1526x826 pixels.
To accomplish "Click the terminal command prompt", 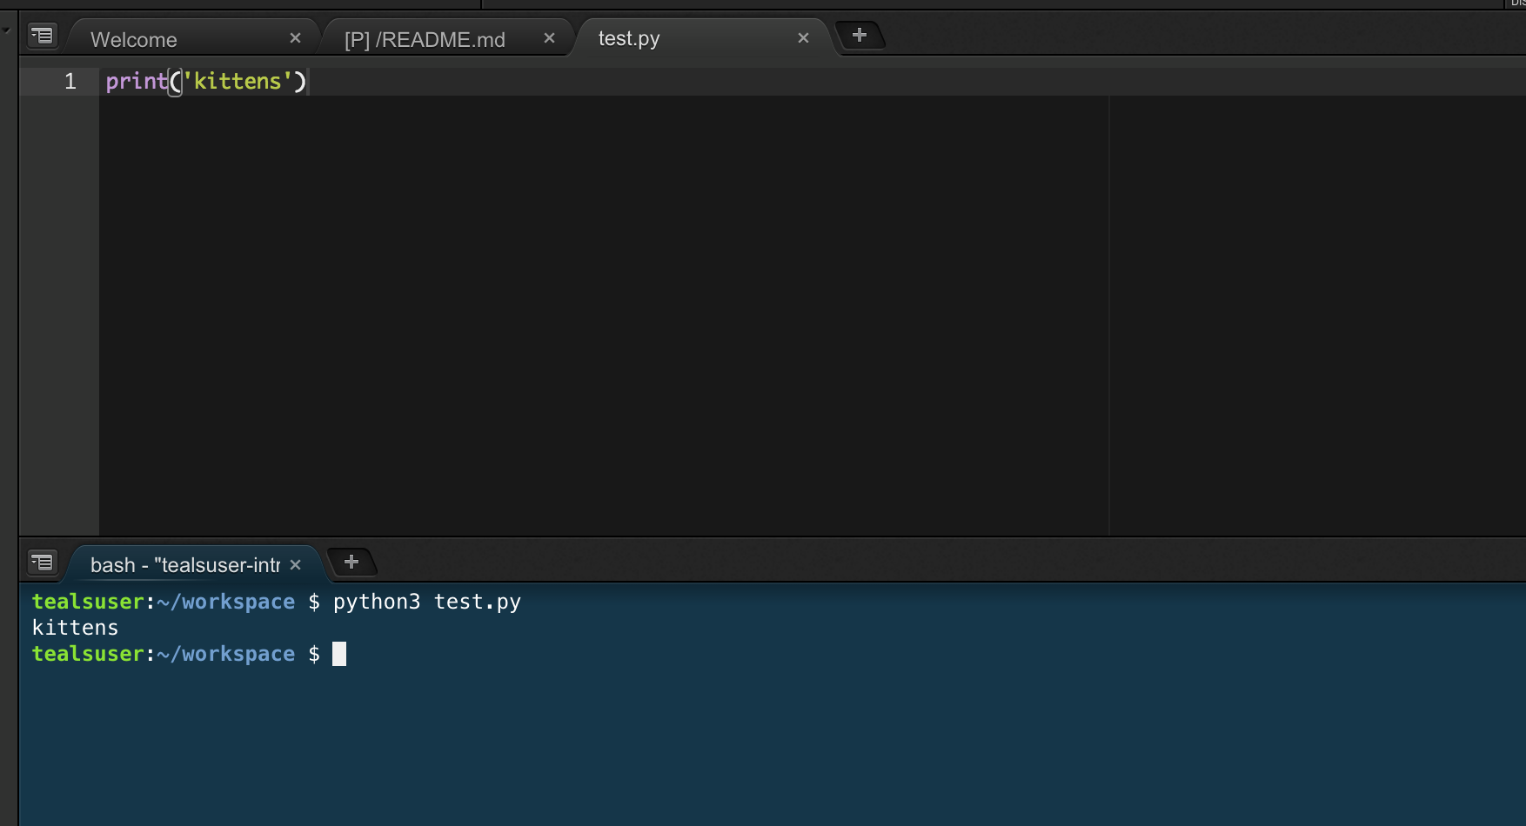I will (x=339, y=654).
